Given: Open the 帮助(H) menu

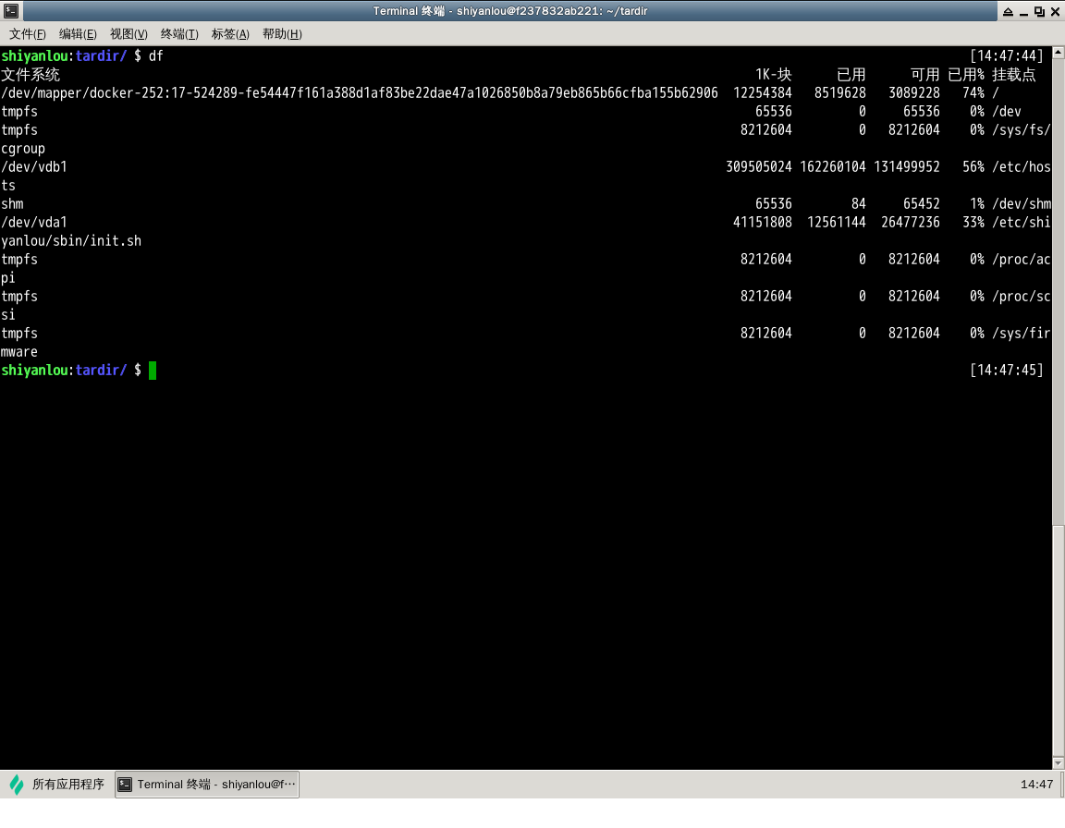Looking at the screenshot, I should [x=282, y=34].
